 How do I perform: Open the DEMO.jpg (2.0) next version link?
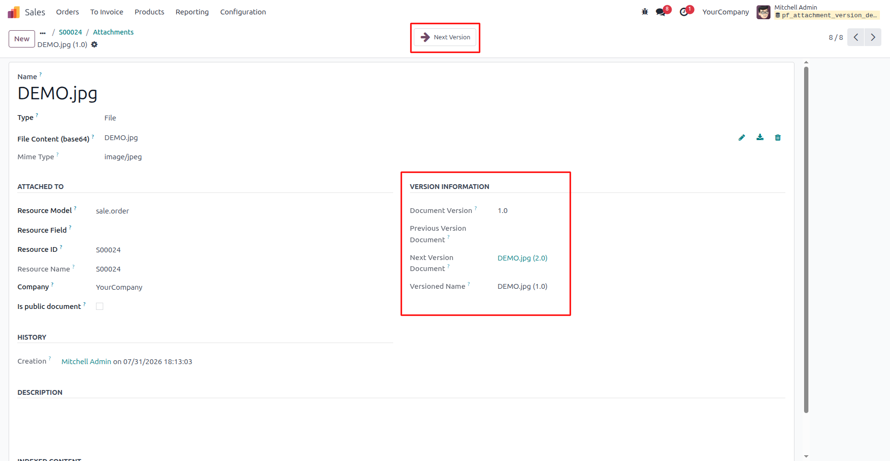(x=522, y=258)
